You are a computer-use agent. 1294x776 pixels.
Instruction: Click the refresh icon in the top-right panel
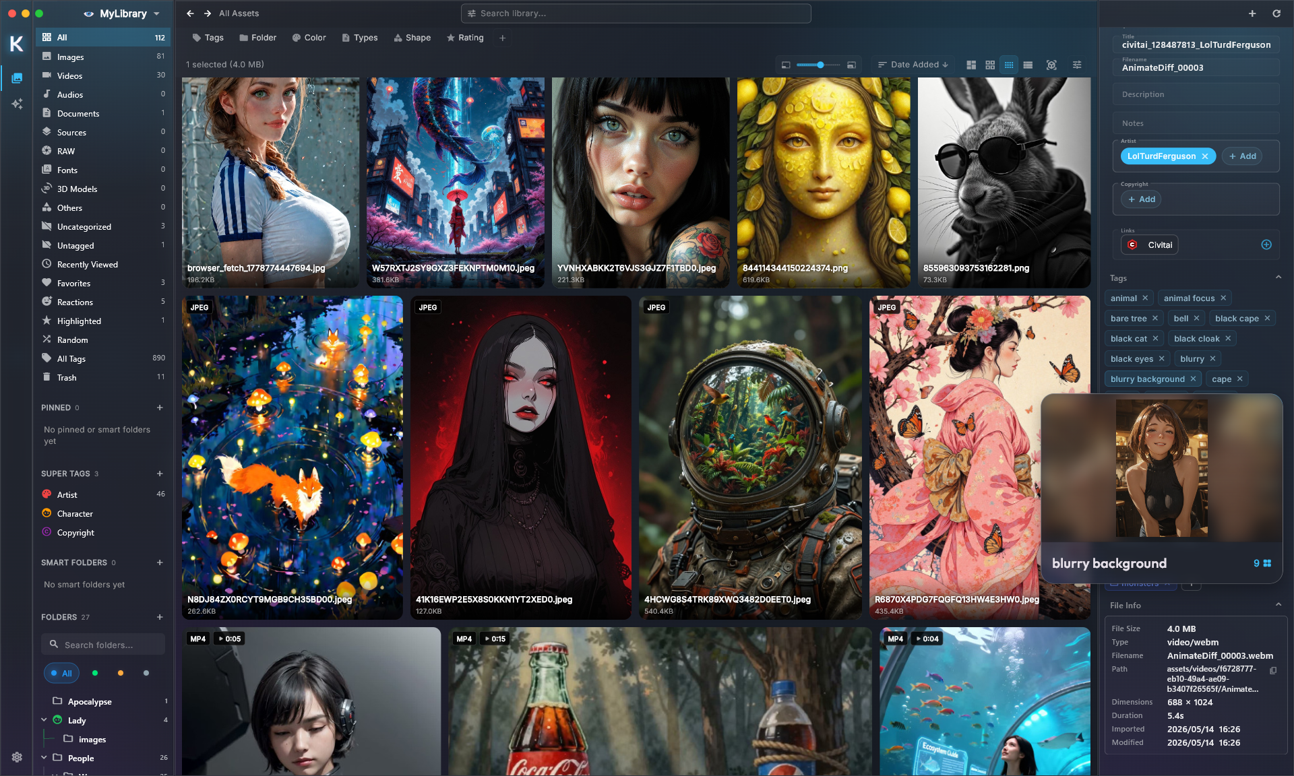[x=1276, y=13]
